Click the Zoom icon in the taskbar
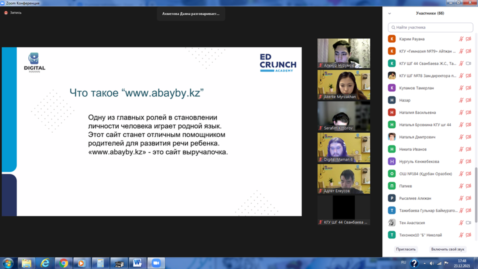This screenshot has height=269, width=478. pyautogui.click(x=156, y=263)
